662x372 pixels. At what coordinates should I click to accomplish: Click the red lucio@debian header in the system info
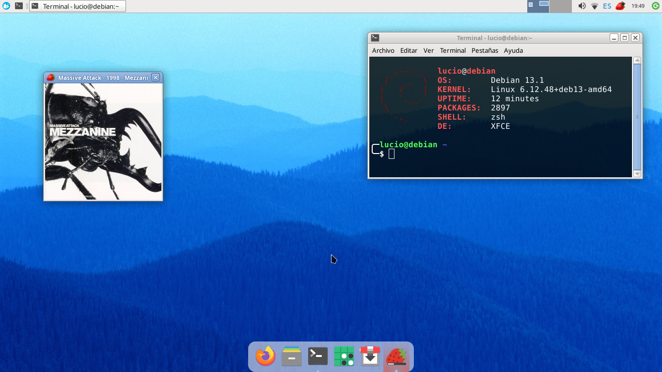pyautogui.click(x=467, y=71)
